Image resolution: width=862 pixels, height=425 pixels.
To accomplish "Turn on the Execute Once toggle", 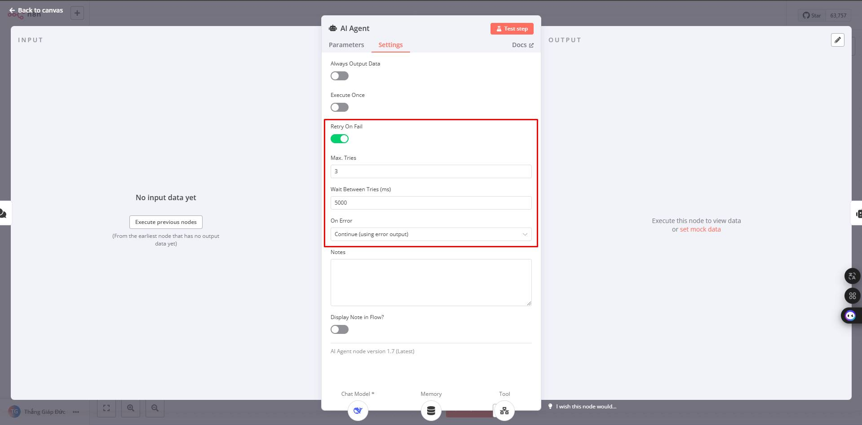I will coord(340,107).
